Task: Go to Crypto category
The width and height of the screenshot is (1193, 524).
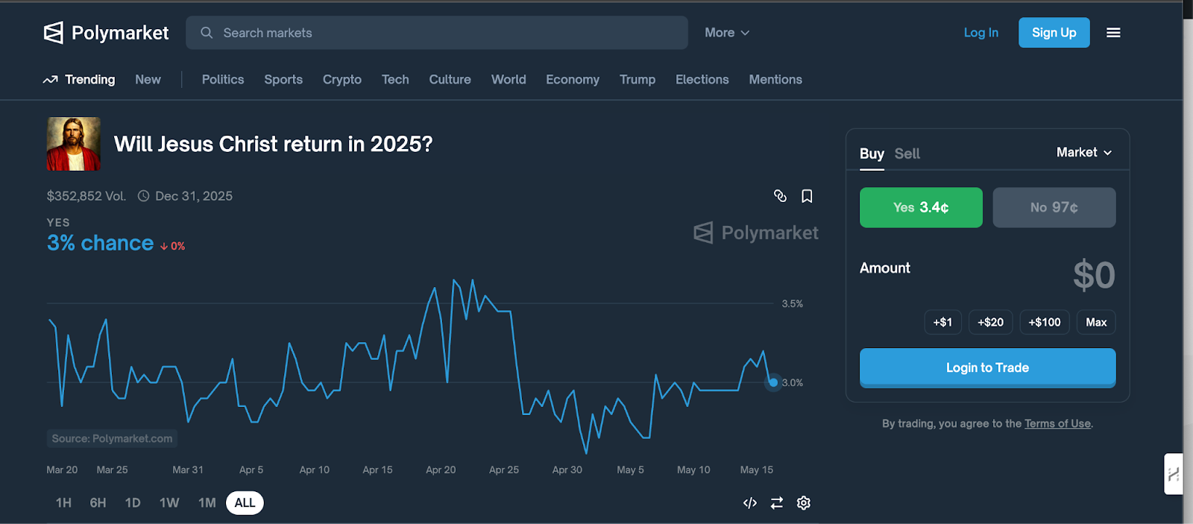Action: coord(342,80)
